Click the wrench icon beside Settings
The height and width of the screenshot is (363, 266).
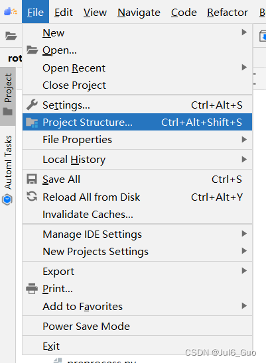[32, 105]
